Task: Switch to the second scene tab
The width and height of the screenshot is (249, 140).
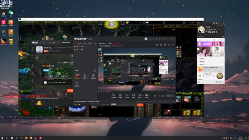Action: 85,43
